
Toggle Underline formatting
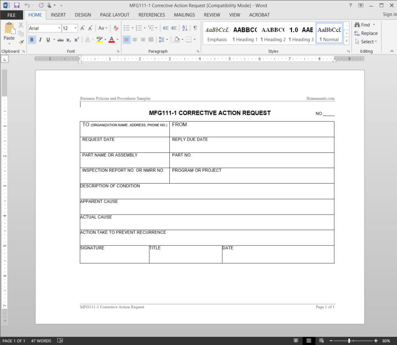coord(48,40)
